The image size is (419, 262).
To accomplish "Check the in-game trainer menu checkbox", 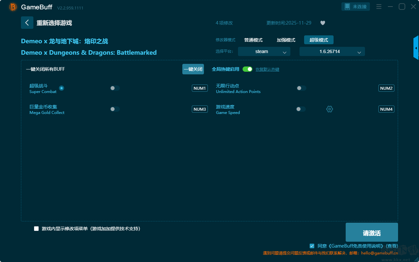I will (36, 229).
